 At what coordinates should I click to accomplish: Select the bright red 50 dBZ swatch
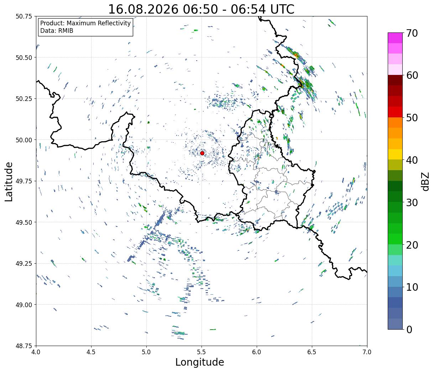395,112
